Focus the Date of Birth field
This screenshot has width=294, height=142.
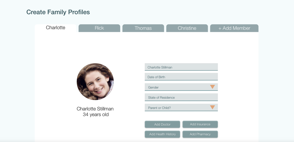181,77
